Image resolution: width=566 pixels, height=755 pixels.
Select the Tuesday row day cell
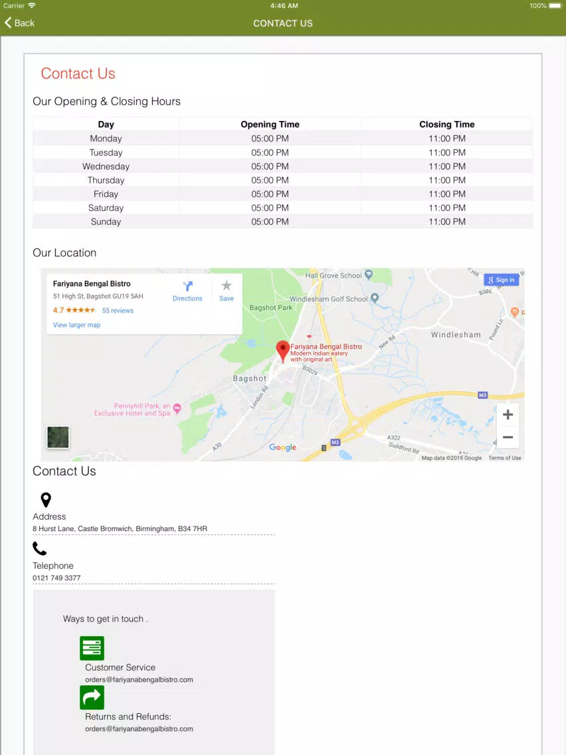click(x=106, y=153)
